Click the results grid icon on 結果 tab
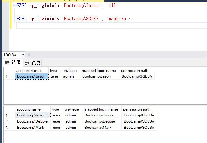This screenshot has width=207, height=143. pos(7,63)
